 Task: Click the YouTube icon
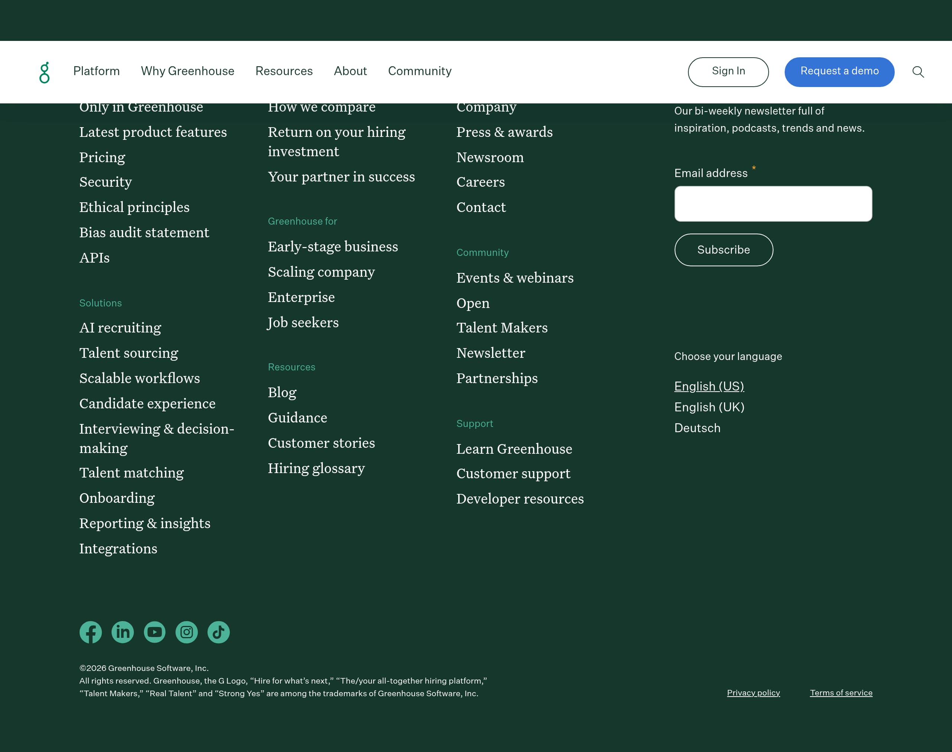click(154, 632)
